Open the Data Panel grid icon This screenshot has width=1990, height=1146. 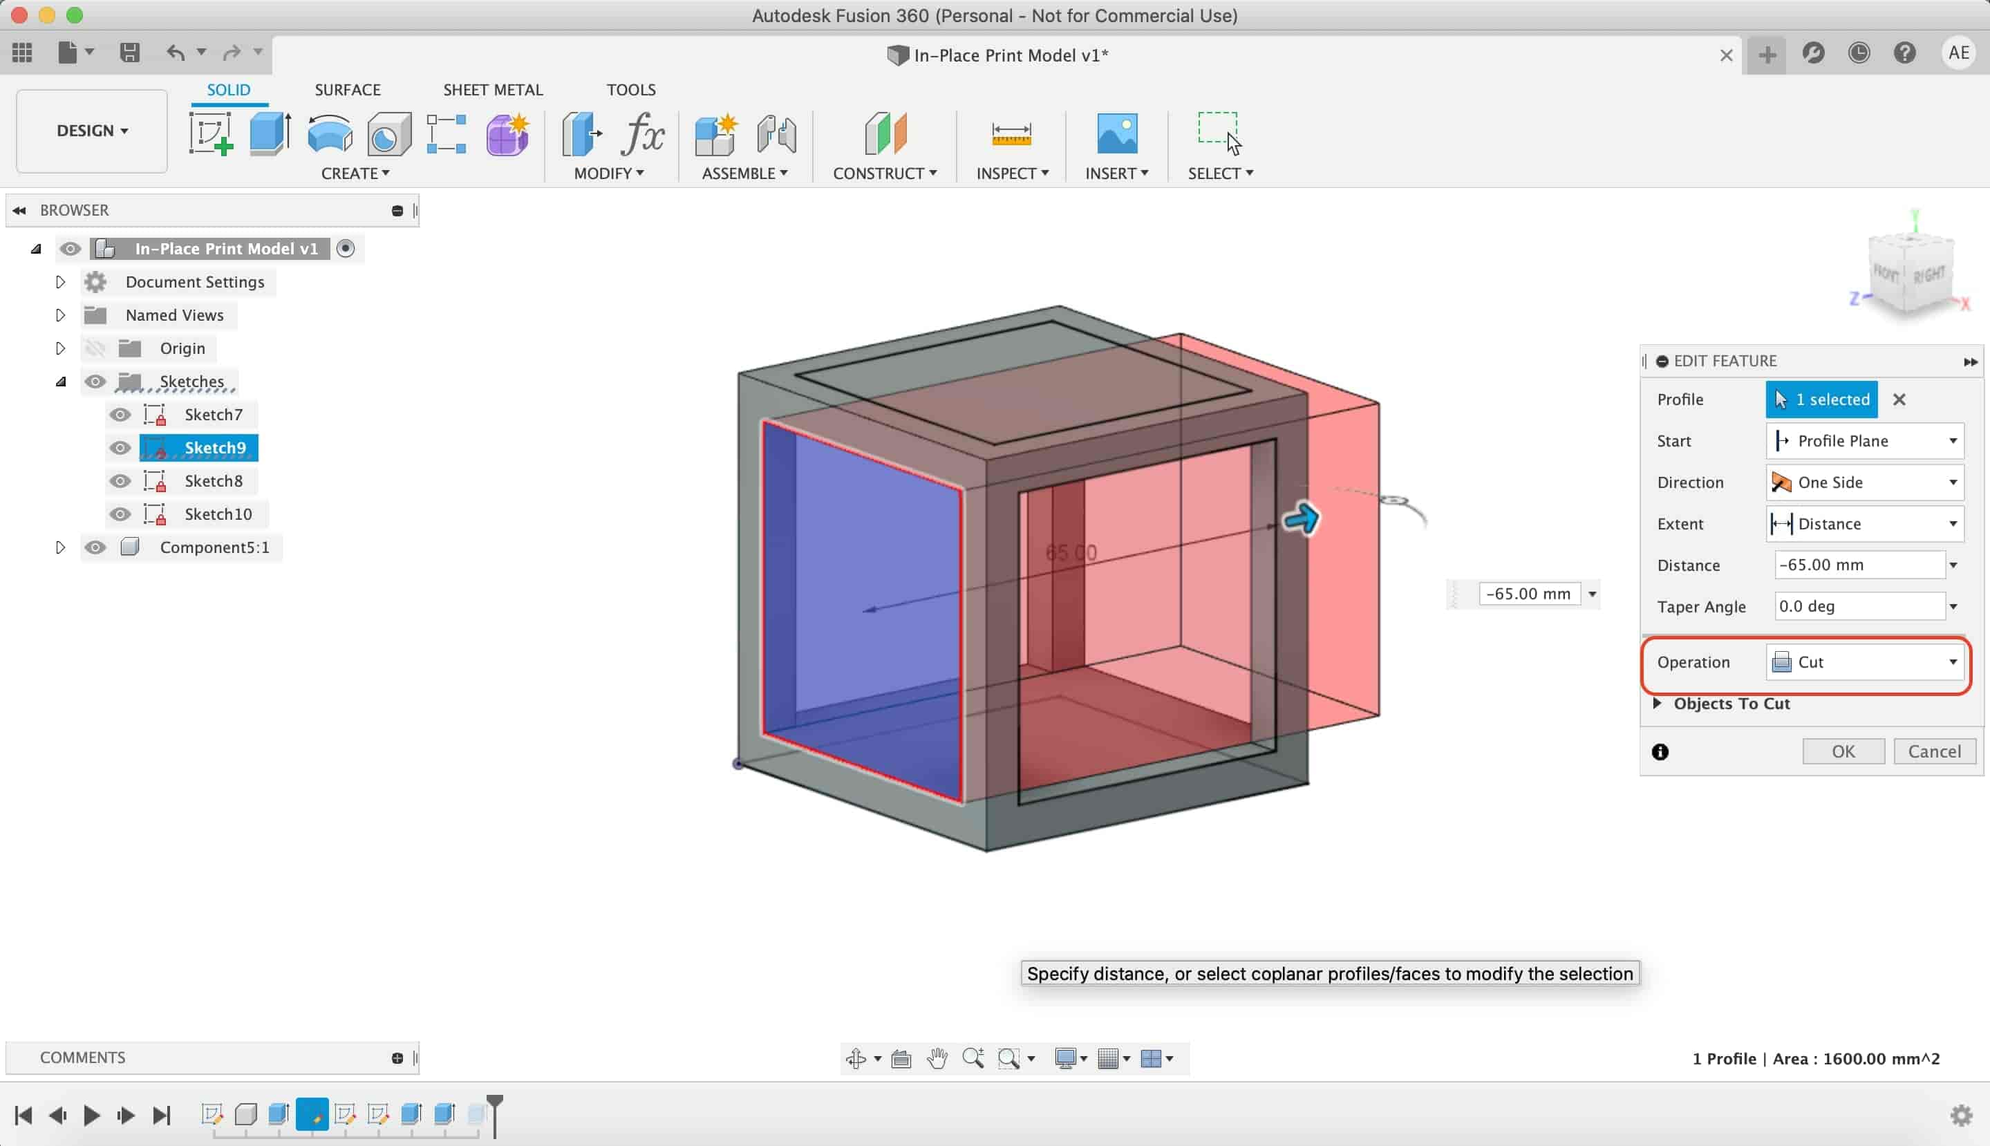pos(22,53)
